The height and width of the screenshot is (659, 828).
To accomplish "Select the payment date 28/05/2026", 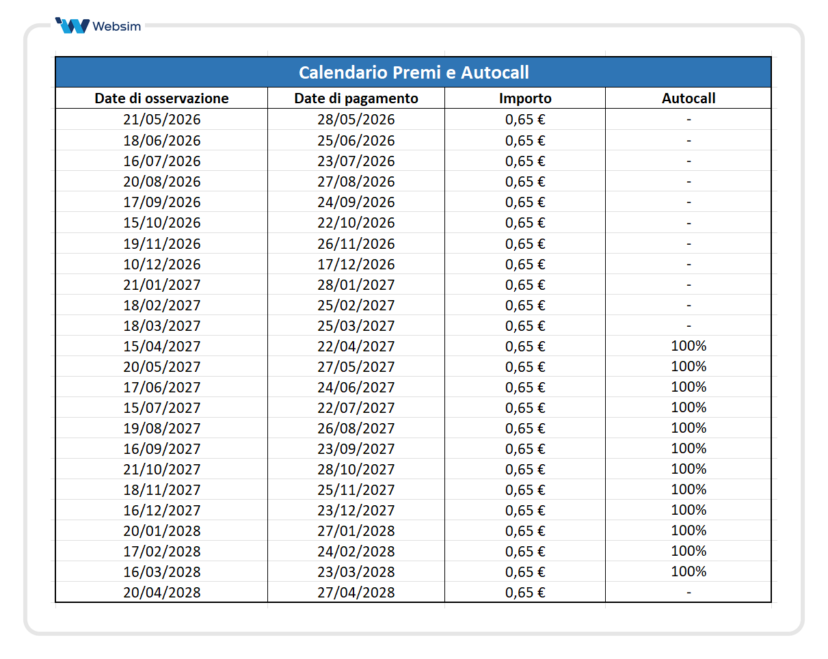I will [x=356, y=119].
